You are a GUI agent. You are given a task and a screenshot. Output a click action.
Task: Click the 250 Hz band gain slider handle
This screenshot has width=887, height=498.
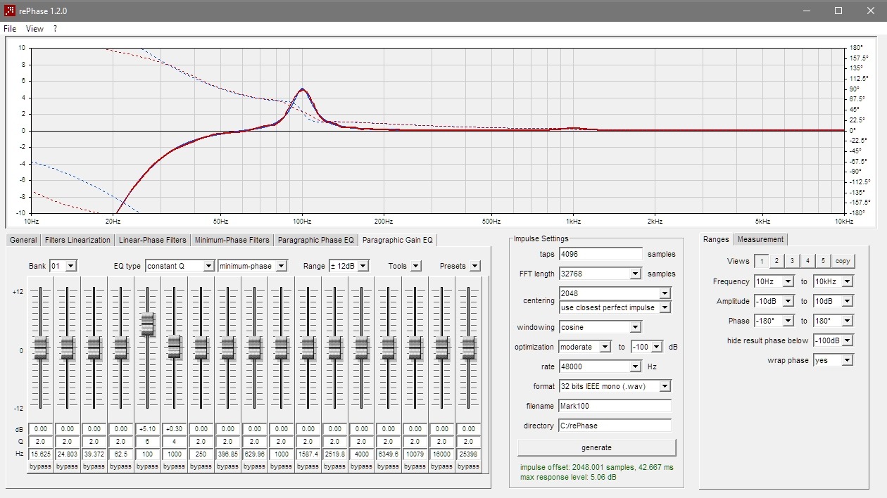pyautogui.click(x=201, y=348)
